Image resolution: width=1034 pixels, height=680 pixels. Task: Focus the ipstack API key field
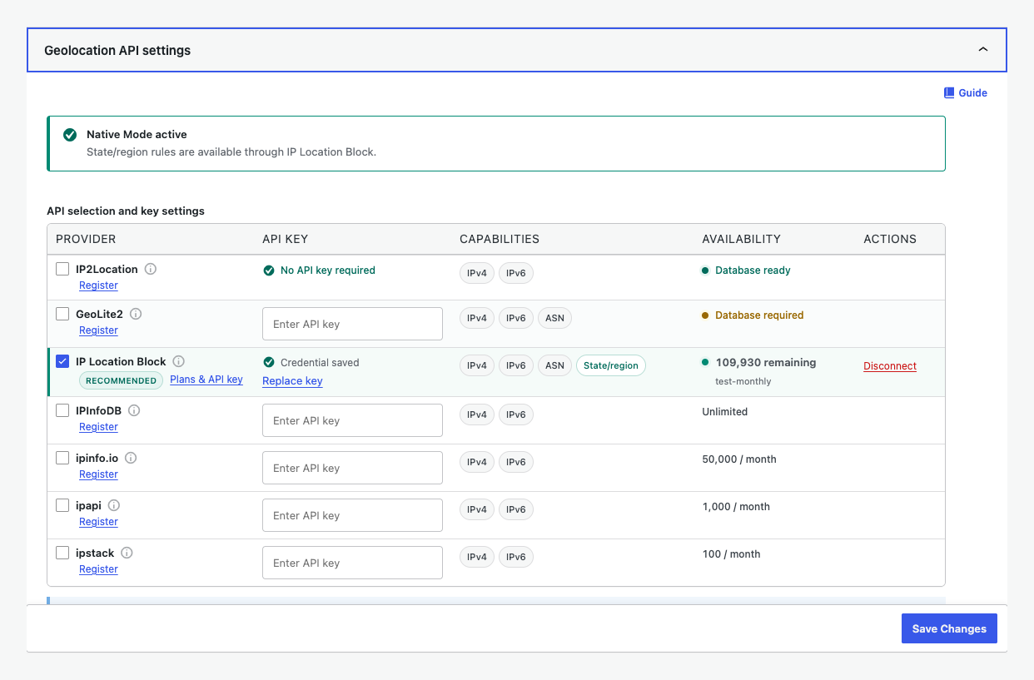352,563
